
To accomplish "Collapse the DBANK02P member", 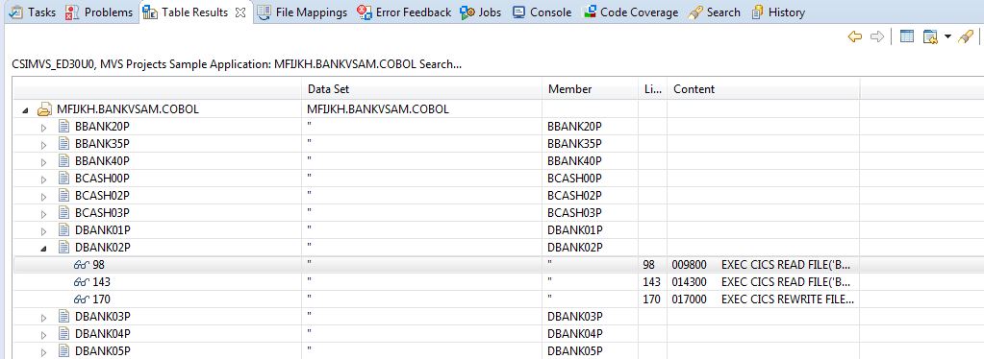I will click(x=43, y=248).
